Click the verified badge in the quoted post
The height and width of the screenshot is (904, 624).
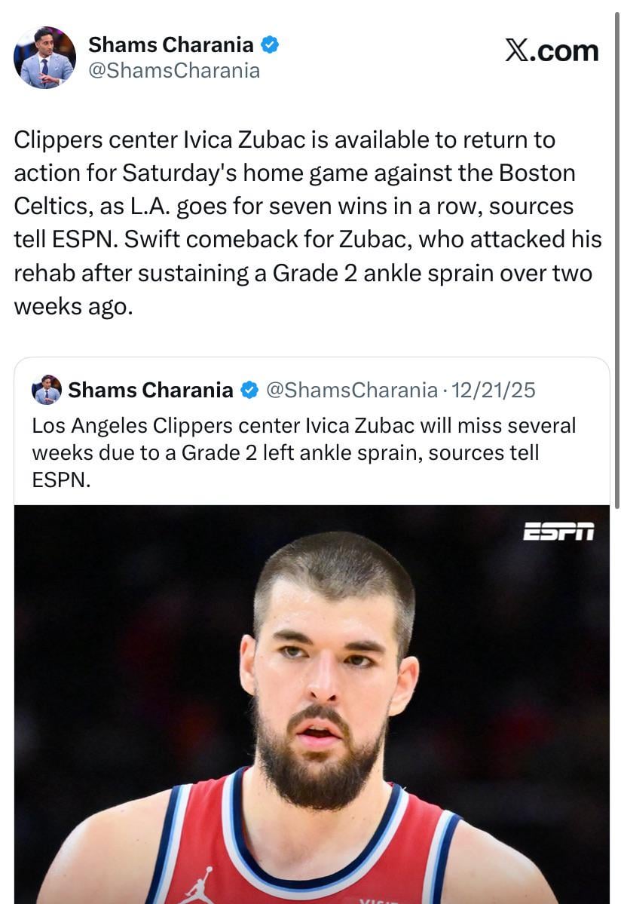pos(249,390)
